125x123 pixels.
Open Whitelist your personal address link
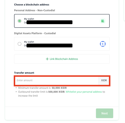click(x=84, y=92)
